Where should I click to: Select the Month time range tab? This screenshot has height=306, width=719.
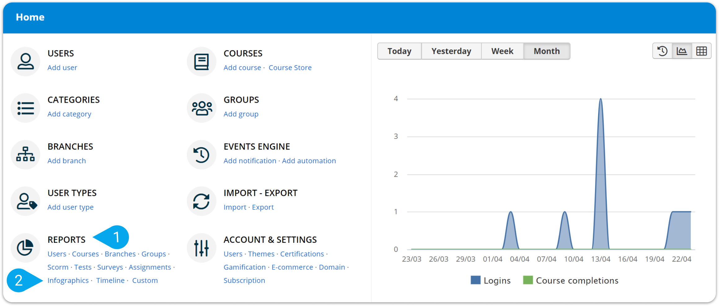[547, 51]
